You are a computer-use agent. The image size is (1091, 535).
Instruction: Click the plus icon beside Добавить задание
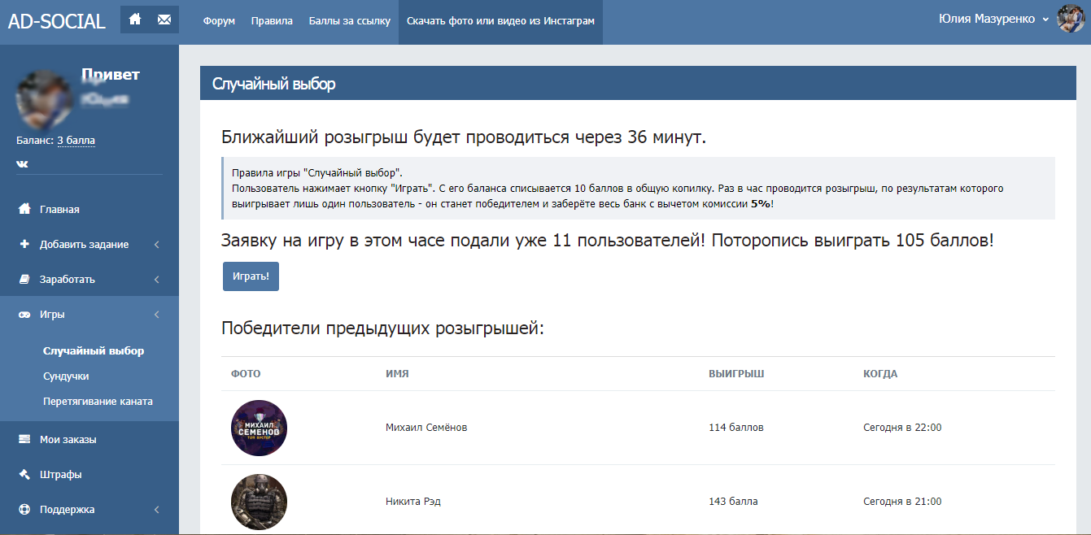24,244
